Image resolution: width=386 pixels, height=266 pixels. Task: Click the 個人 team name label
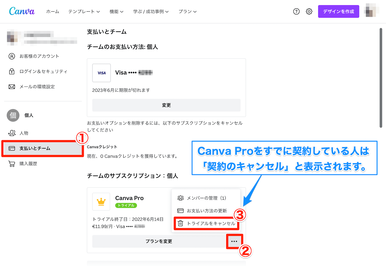click(x=29, y=115)
